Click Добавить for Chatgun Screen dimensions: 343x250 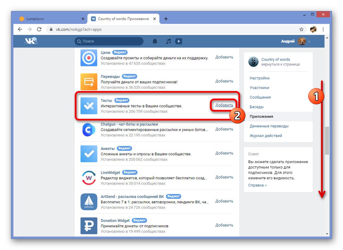pyautogui.click(x=224, y=129)
